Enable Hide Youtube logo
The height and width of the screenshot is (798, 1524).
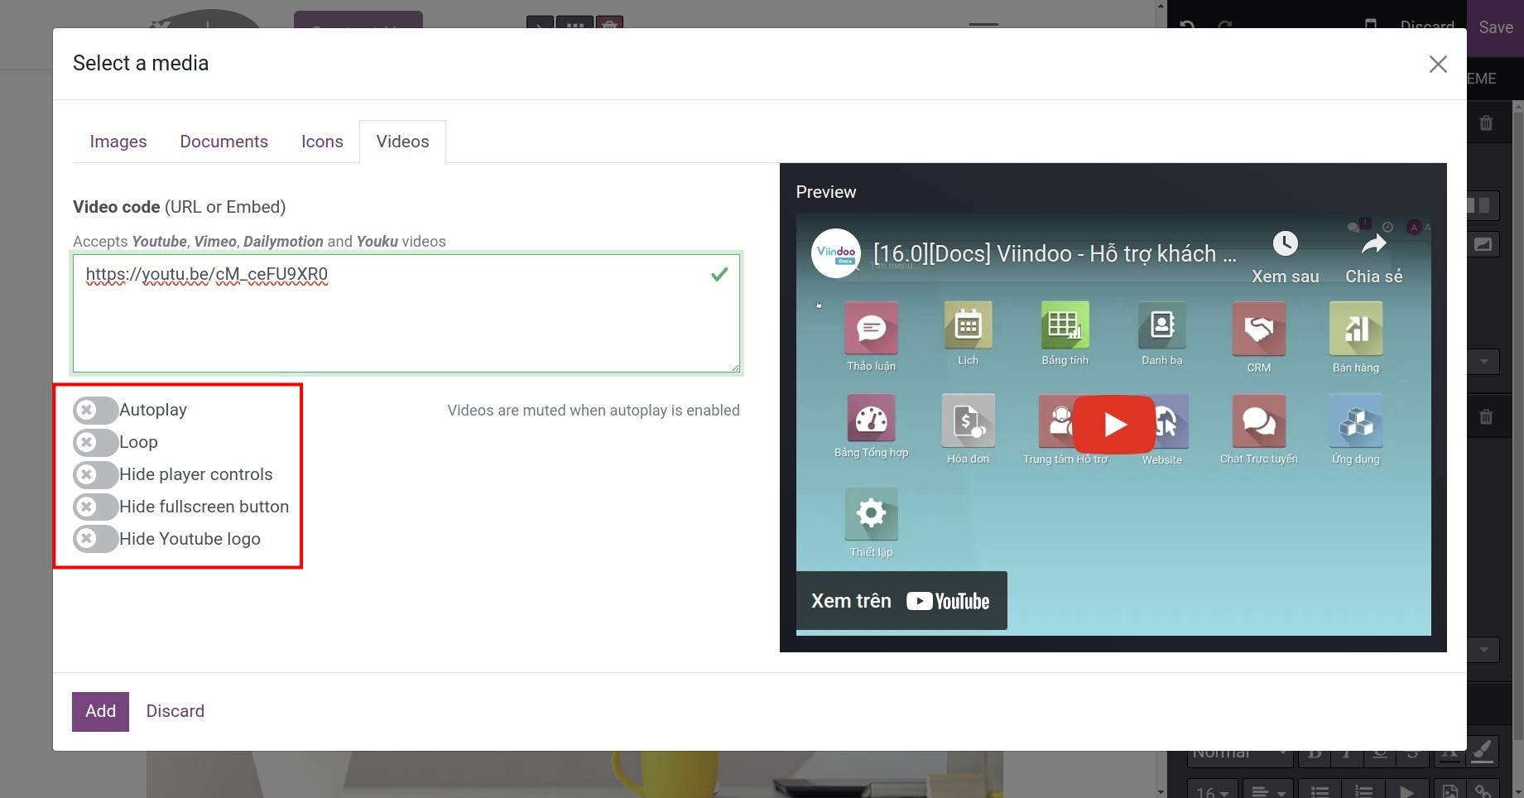94,538
